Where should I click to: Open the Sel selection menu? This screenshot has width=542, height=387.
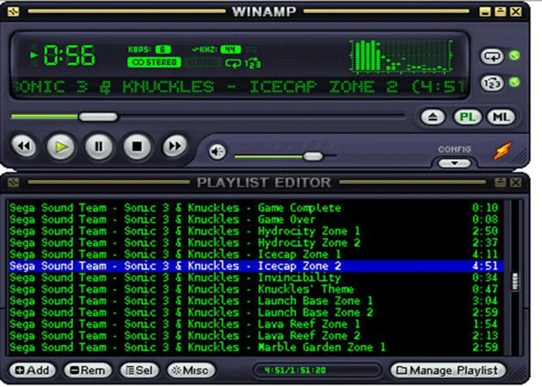coord(139,370)
